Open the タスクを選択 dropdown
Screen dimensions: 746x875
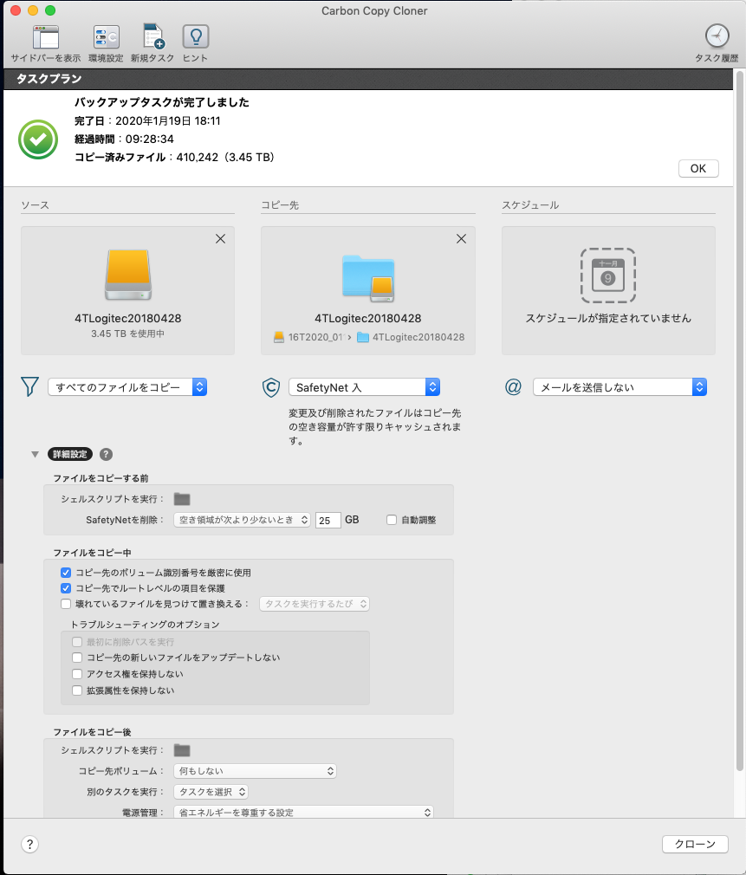pyautogui.click(x=211, y=792)
